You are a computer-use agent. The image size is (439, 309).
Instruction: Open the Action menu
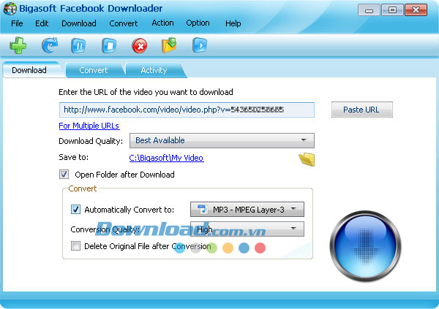[x=162, y=23]
